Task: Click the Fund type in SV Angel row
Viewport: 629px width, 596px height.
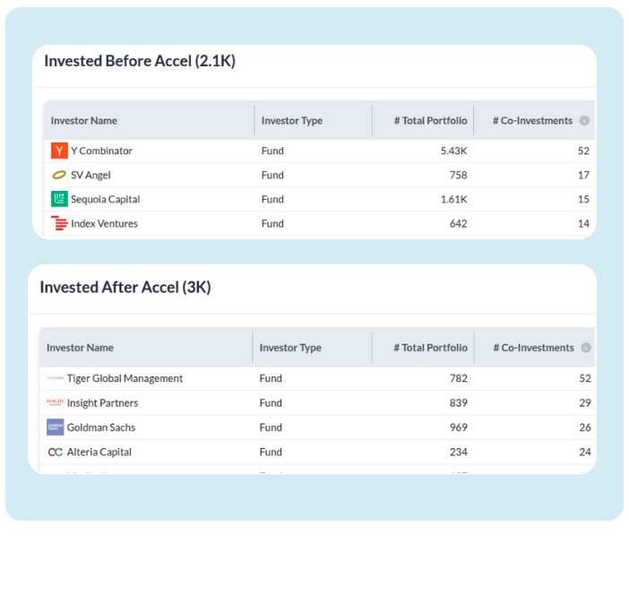Action: point(272,176)
